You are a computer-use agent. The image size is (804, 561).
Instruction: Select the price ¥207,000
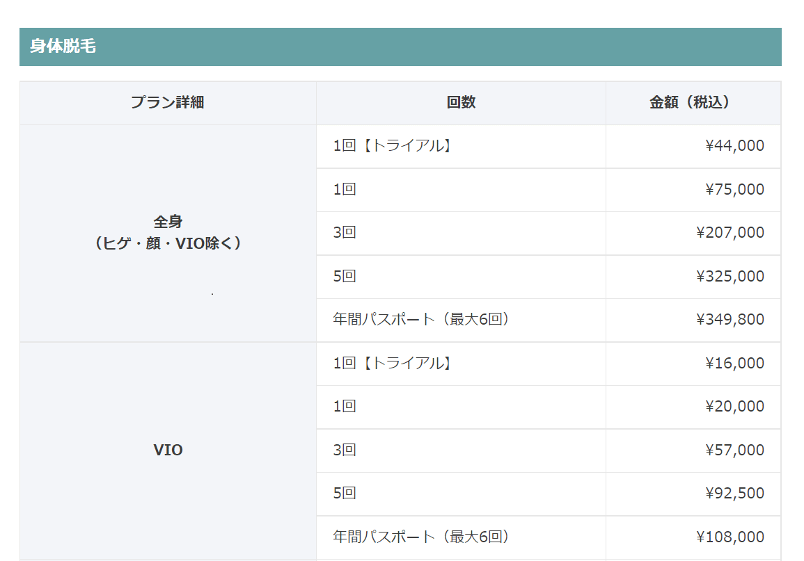coord(730,233)
